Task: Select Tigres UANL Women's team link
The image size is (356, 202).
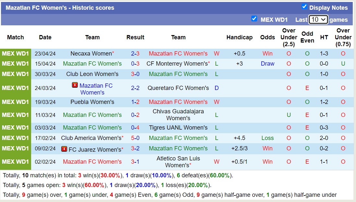Action: coord(178,128)
